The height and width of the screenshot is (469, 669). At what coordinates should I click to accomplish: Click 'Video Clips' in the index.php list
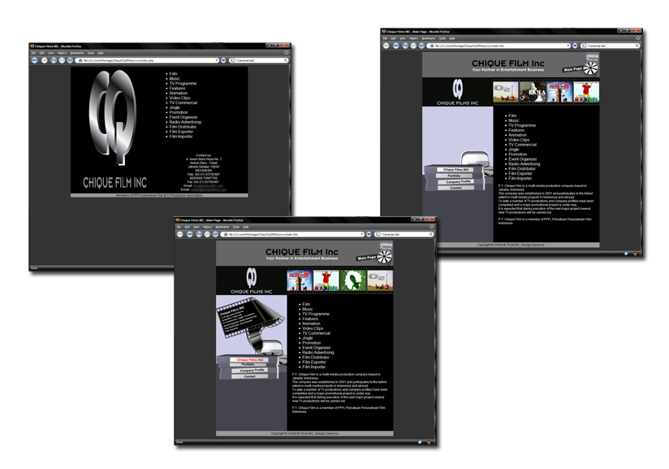tap(179, 98)
